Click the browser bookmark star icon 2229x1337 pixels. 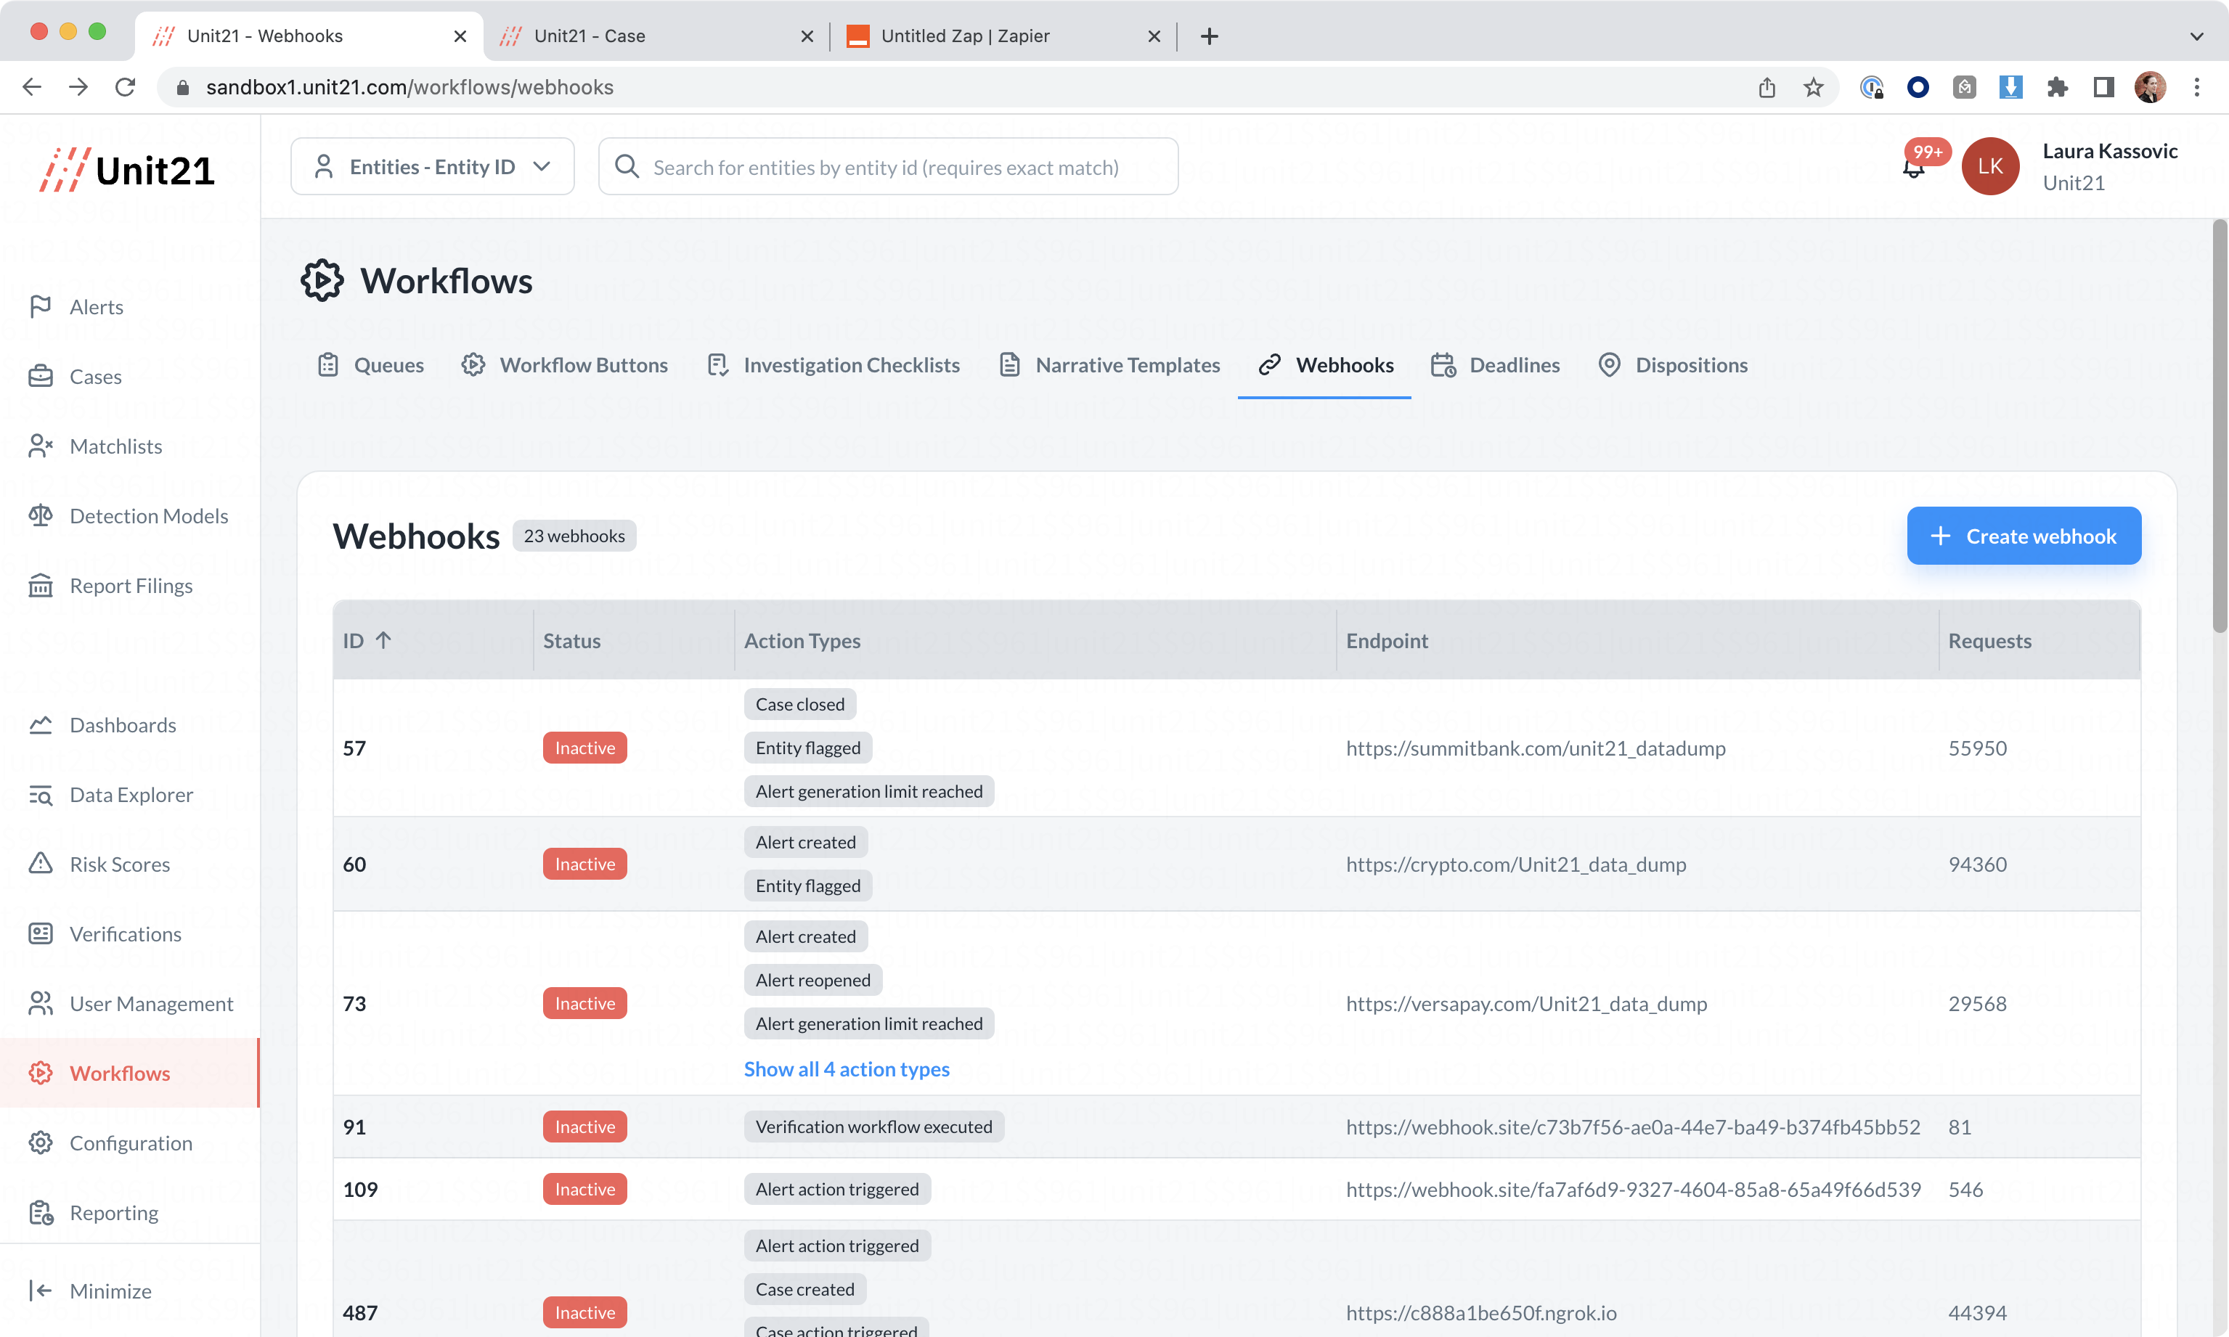pyautogui.click(x=1813, y=87)
